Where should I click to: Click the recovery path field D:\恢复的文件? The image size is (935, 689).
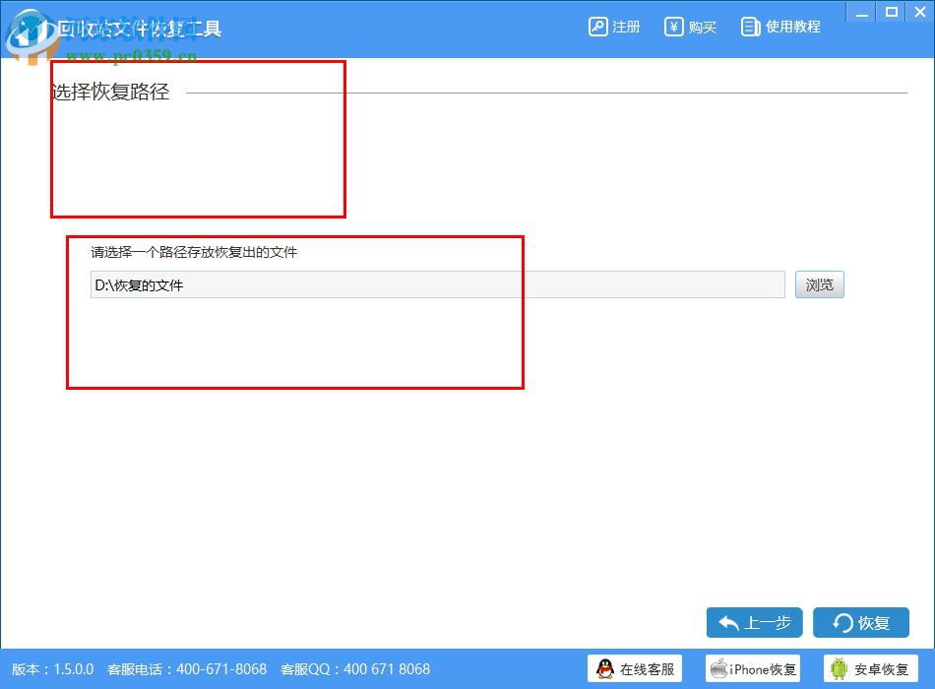click(438, 284)
